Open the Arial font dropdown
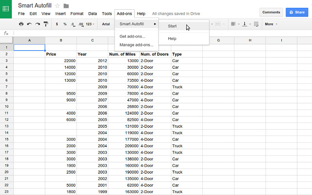This screenshot has height=195, width=312. pyautogui.click(x=107, y=24)
